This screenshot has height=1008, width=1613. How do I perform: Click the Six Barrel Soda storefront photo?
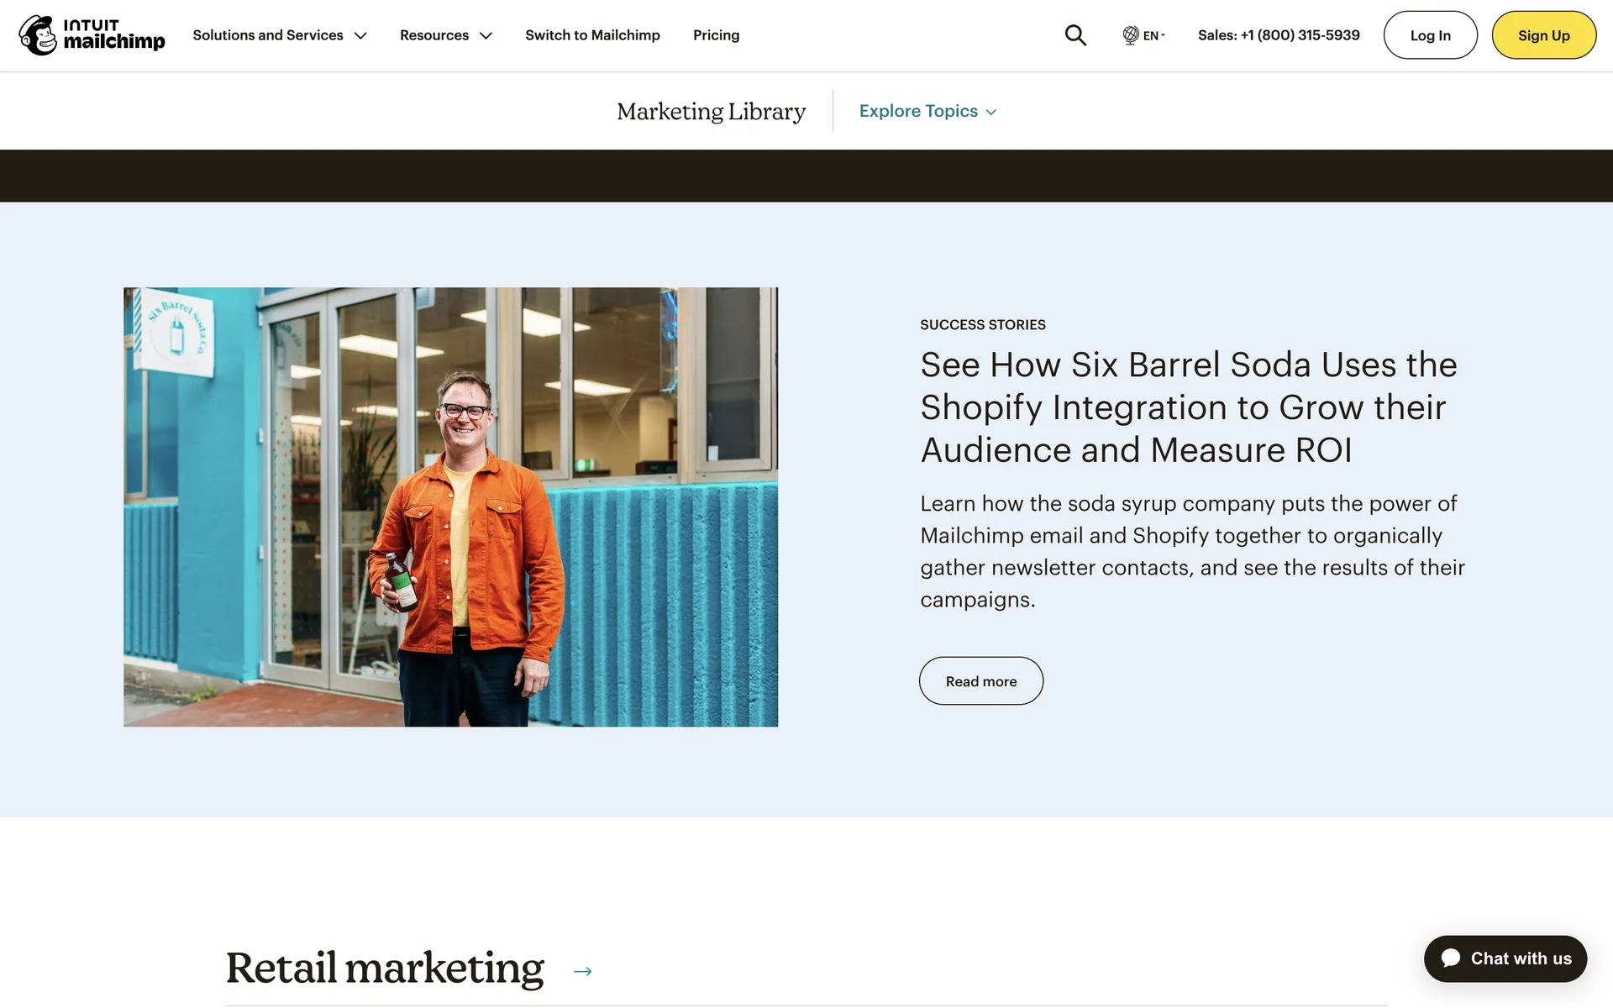click(x=450, y=507)
